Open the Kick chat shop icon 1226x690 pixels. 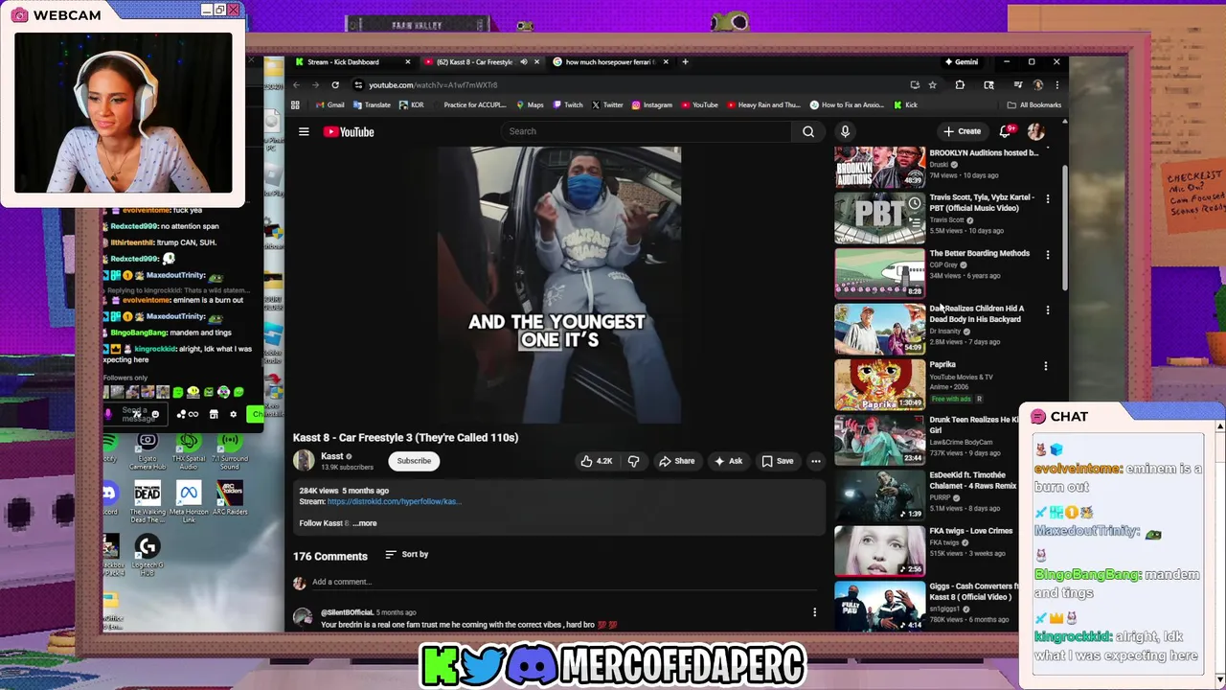pos(214,414)
